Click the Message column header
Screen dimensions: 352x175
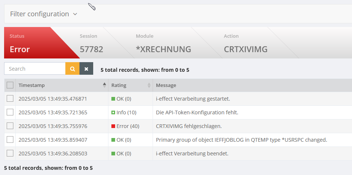tap(166, 85)
